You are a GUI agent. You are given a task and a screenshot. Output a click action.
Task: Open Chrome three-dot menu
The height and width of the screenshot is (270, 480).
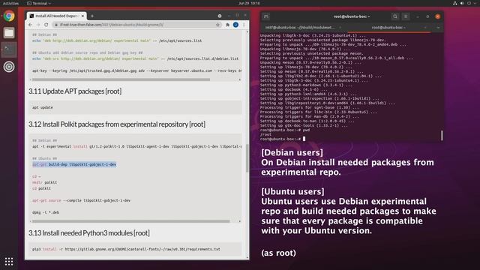click(x=244, y=25)
